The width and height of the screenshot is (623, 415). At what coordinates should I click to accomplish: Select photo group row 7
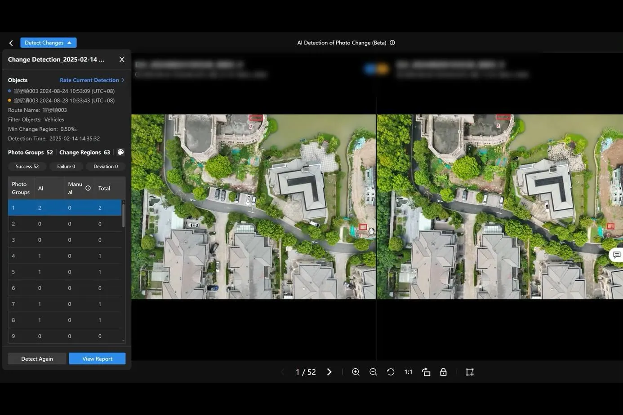pyautogui.click(x=65, y=304)
